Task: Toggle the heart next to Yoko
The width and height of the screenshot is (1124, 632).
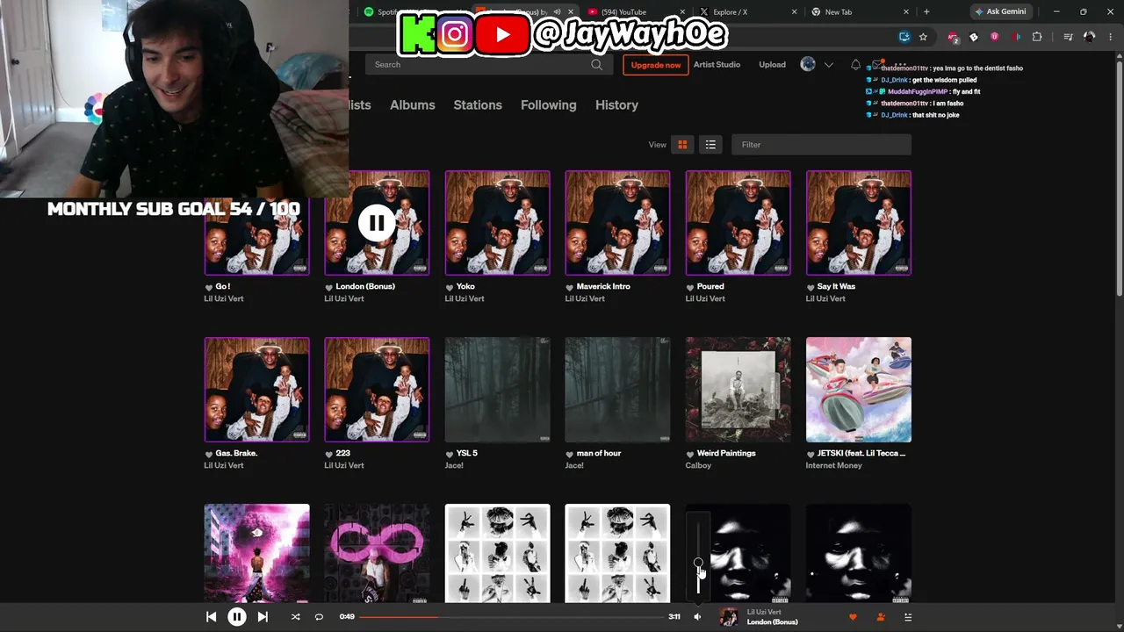Action: pos(450,287)
